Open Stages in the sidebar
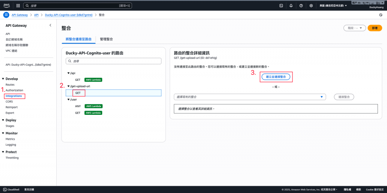387x193 pixels. coord(10,126)
